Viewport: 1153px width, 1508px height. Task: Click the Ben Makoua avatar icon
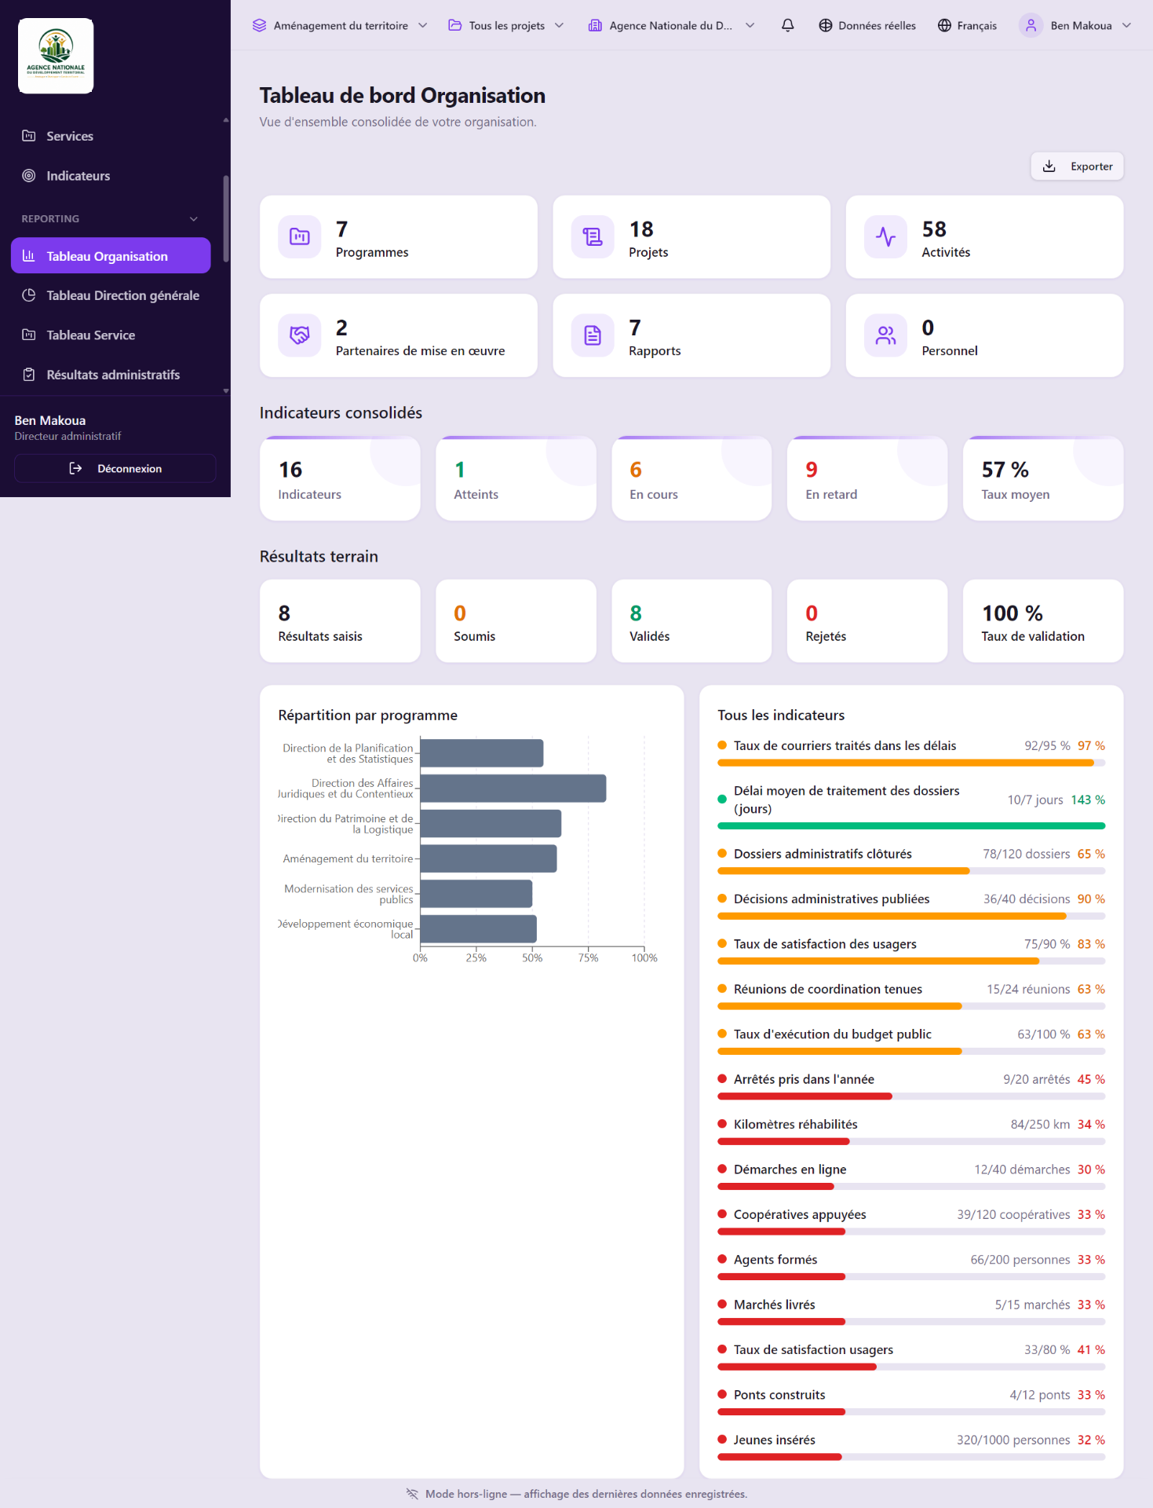click(1031, 25)
